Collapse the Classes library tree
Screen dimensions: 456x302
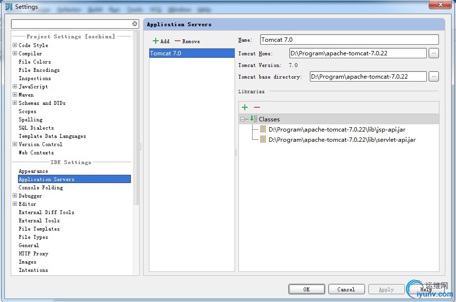[242, 119]
